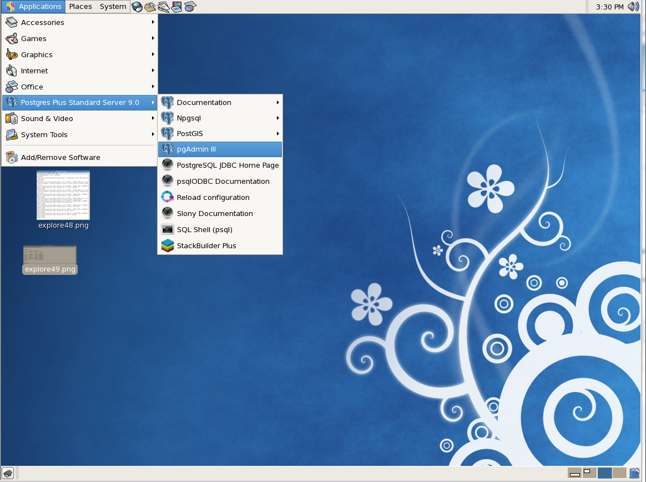Click the Games cards icon
646x482 pixels.
pyautogui.click(x=12, y=38)
